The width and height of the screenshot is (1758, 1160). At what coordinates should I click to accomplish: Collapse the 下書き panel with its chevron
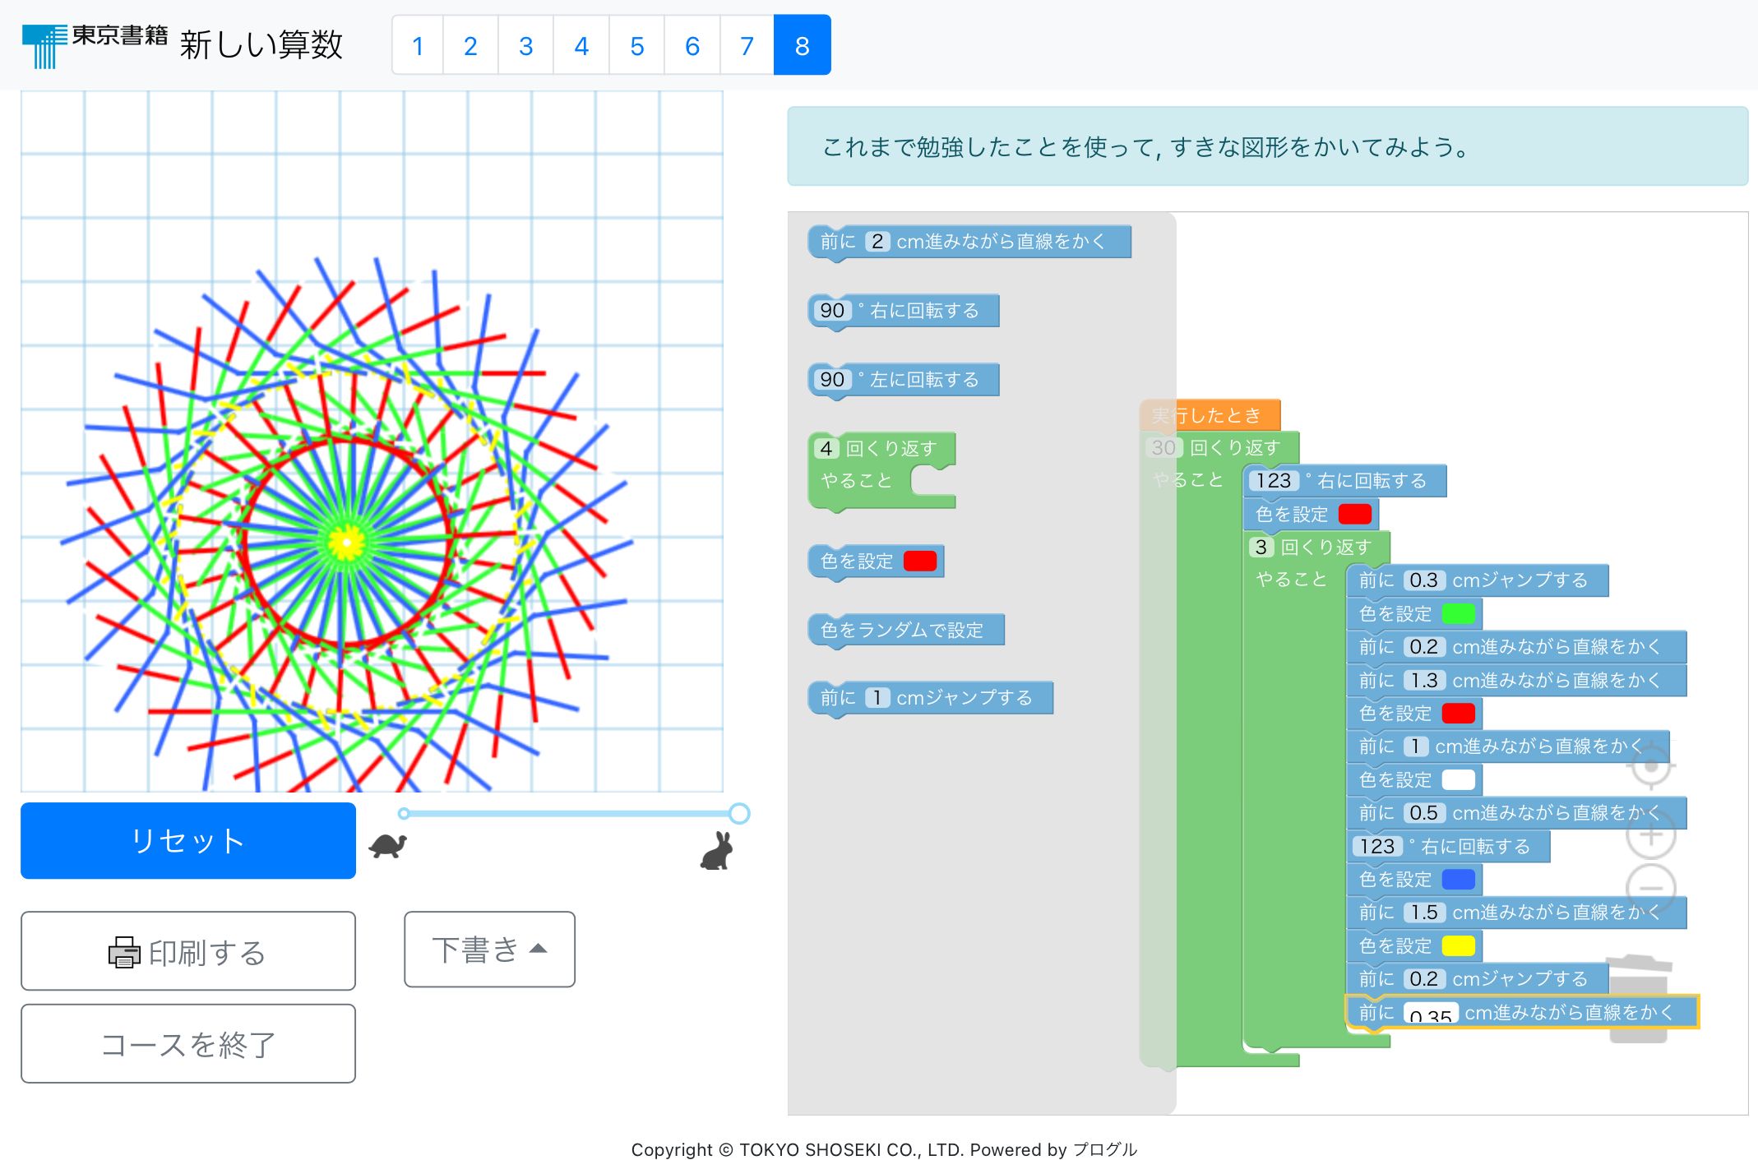(x=539, y=947)
